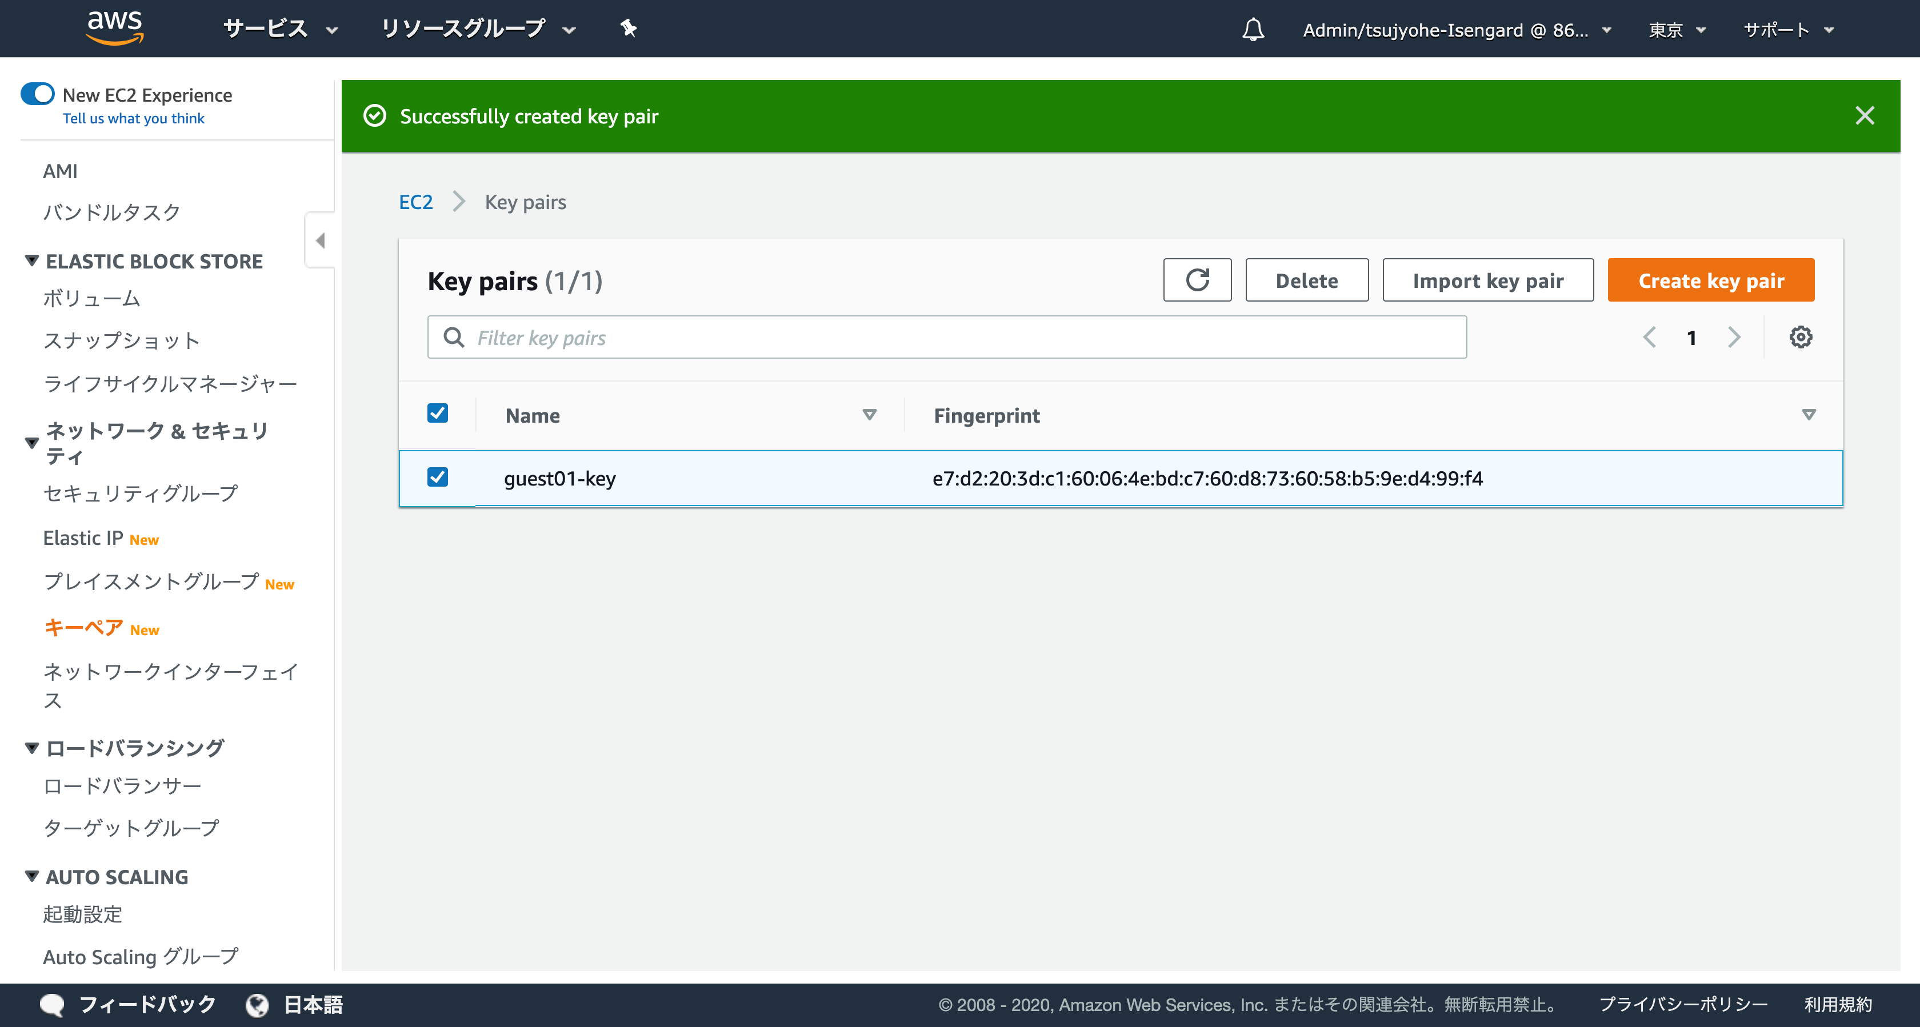The height and width of the screenshot is (1027, 1920).
Task: Uncheck the guest01-key row checkbox
Action: click(438, 477)
